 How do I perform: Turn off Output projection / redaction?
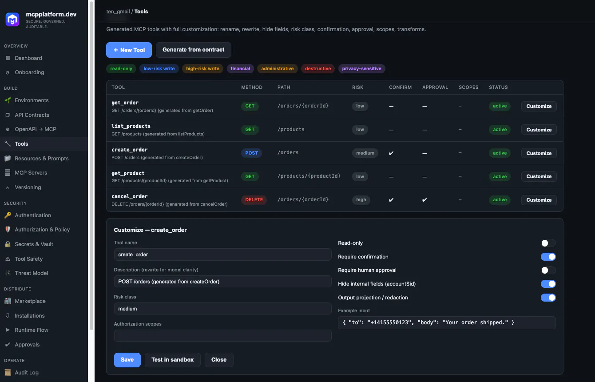pos(548,298)
